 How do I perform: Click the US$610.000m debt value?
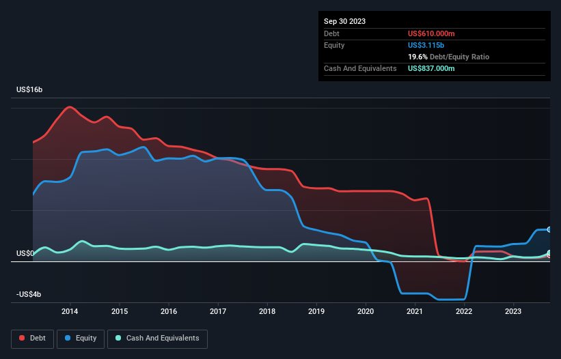coord(431,33)
